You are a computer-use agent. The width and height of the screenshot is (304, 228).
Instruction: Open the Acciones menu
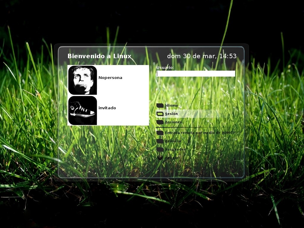pos(173,122)
